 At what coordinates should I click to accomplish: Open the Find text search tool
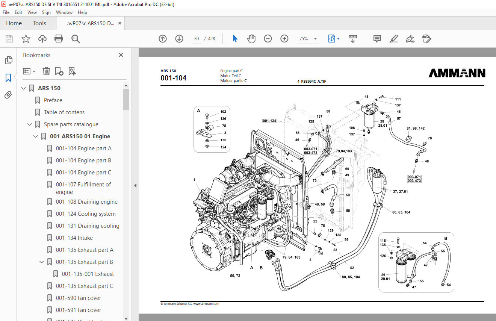tap(76, 39)
